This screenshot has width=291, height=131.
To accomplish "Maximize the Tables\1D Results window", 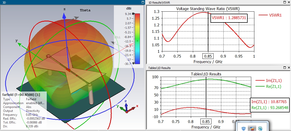I will tap(285, 68).
